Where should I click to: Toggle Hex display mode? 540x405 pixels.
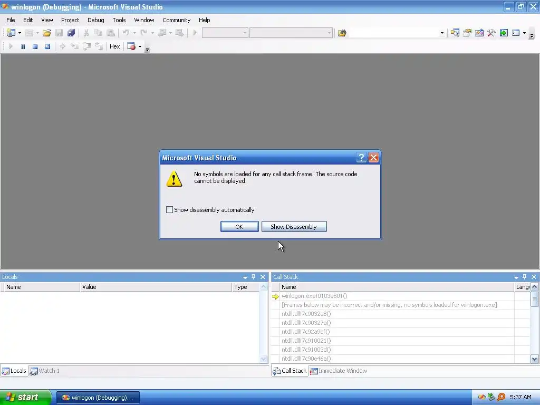point(114,46)
